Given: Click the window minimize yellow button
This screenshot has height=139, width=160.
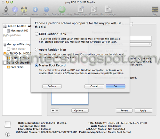Looking at the screenshot, I should coord(7,2).
